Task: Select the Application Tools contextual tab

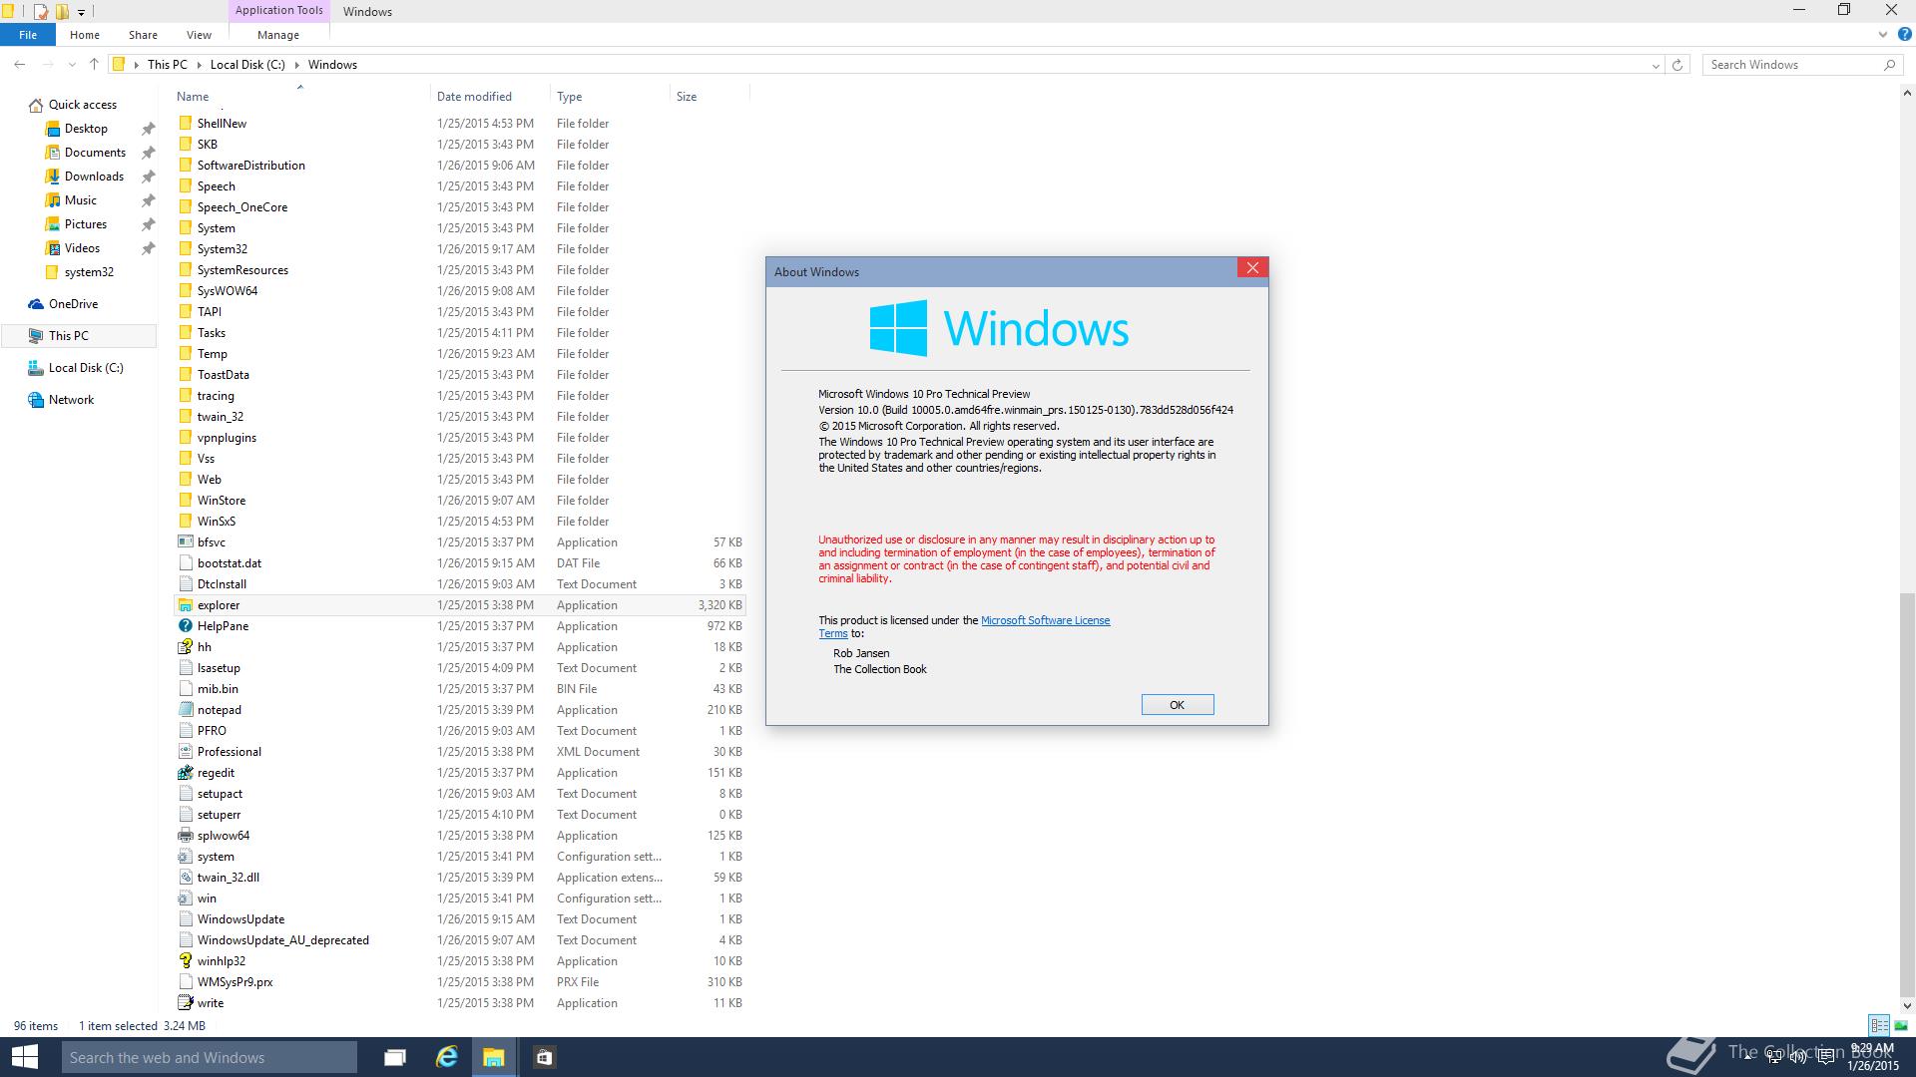Action: [278, 11]
